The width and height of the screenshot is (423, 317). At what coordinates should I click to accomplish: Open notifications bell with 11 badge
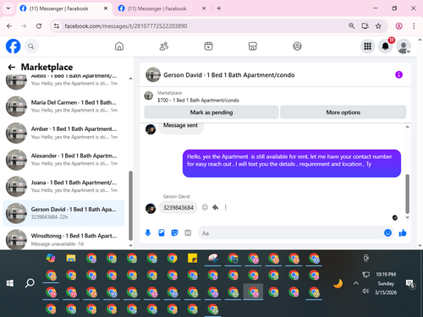pos(386,46)
